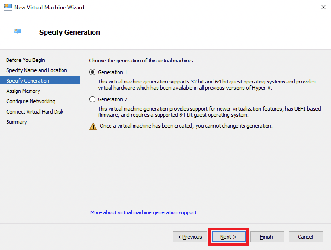Select the highlighted Specify Generation step
The image size is (331, 250).
pos(28,81)
